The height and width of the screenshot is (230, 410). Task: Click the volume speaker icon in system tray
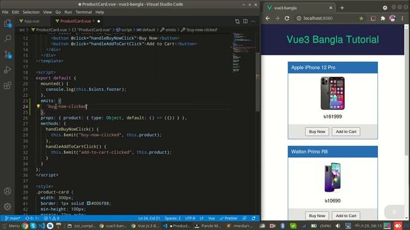coord(338,226)
